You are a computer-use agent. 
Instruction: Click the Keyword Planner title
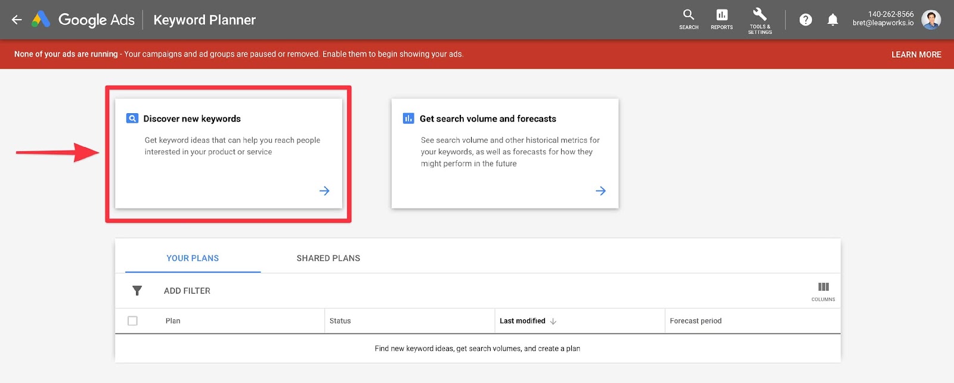pos(205,20)
